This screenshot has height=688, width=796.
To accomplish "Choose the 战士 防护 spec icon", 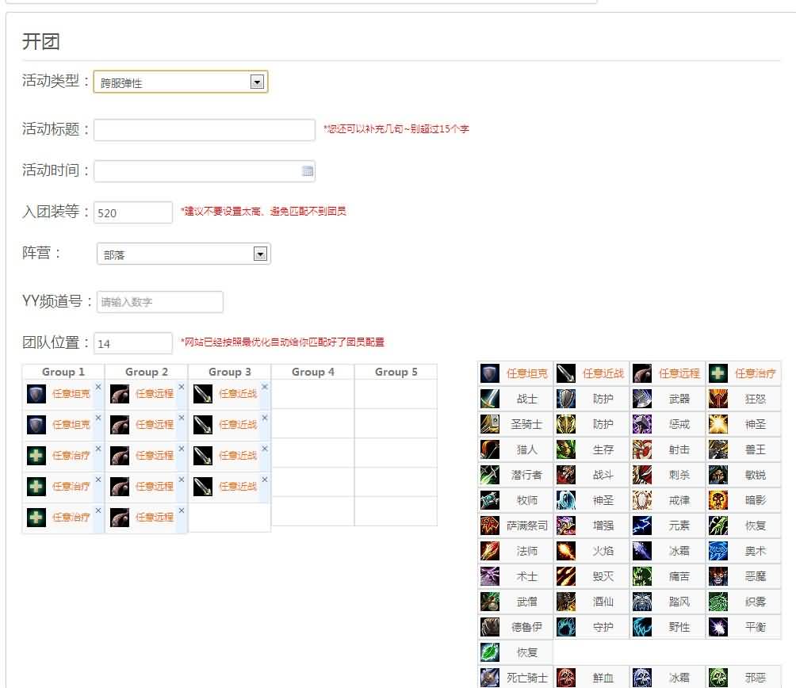I will pos(566,399).
